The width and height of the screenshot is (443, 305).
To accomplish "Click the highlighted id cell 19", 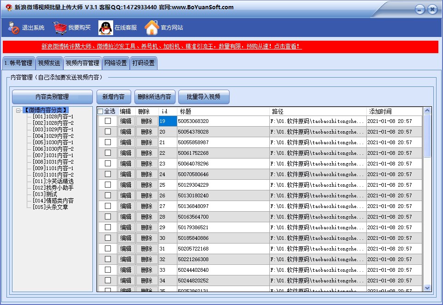I will coord(168,121).
